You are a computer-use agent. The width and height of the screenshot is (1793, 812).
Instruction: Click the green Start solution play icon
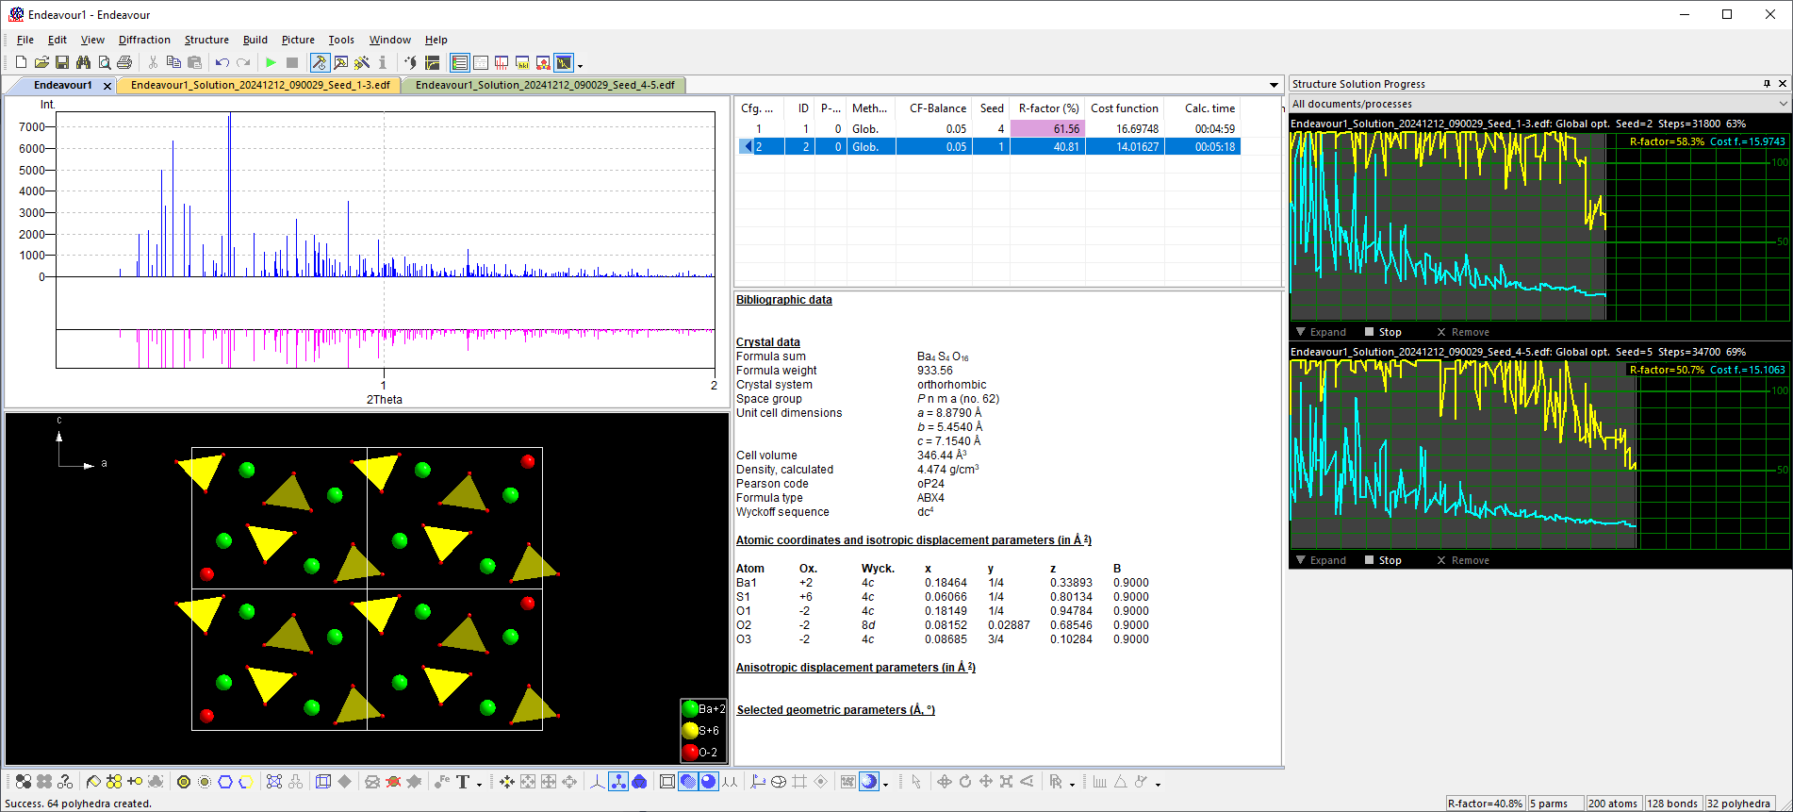[271, 63]
